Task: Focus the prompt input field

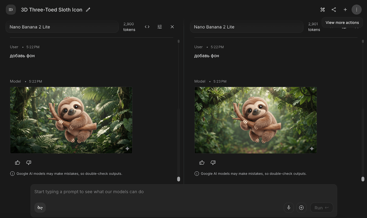Action: click(x=183, y=192)
